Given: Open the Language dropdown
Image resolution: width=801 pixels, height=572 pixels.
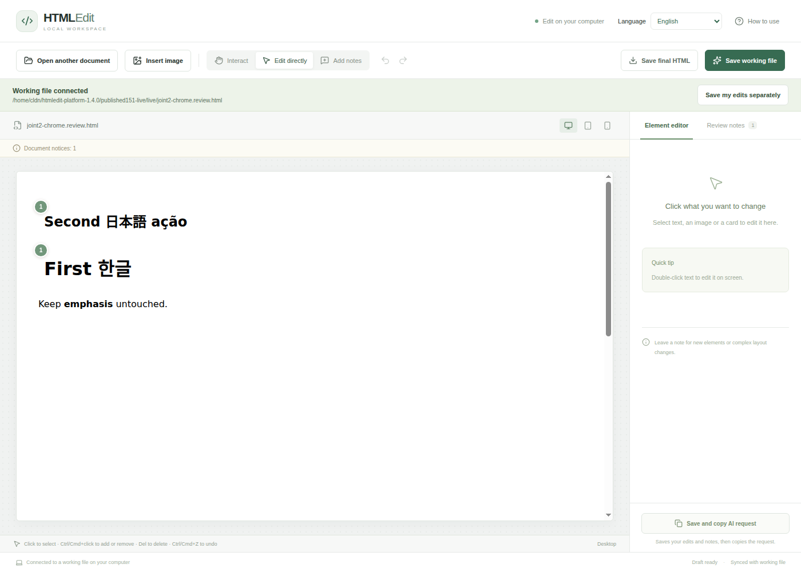Looking at the screenshot, I should (686, 21).
